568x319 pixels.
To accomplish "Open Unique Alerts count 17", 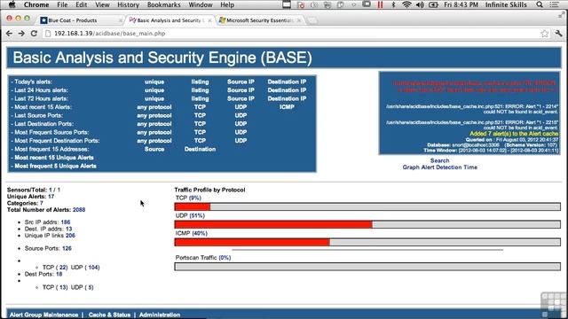I will pos(51,197).
